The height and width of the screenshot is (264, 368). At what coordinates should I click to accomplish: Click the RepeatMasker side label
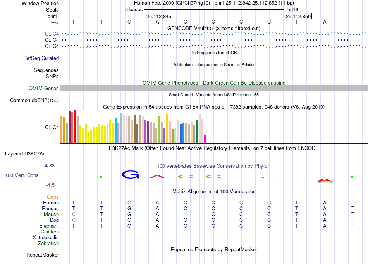coord(43,255)
